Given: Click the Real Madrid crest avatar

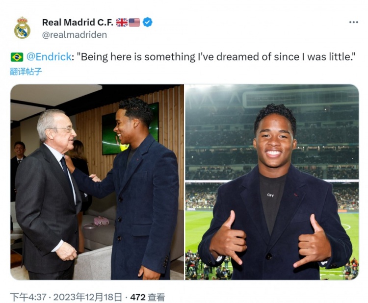Looking at the screenshot, I should (x=22, y=27).
